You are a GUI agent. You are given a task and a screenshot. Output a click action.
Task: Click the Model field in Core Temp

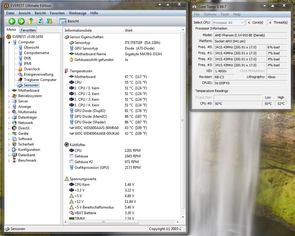point(250,35)
